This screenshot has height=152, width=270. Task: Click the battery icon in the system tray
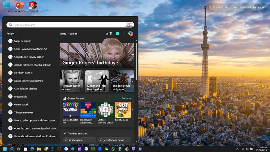[x=251, y=149]
